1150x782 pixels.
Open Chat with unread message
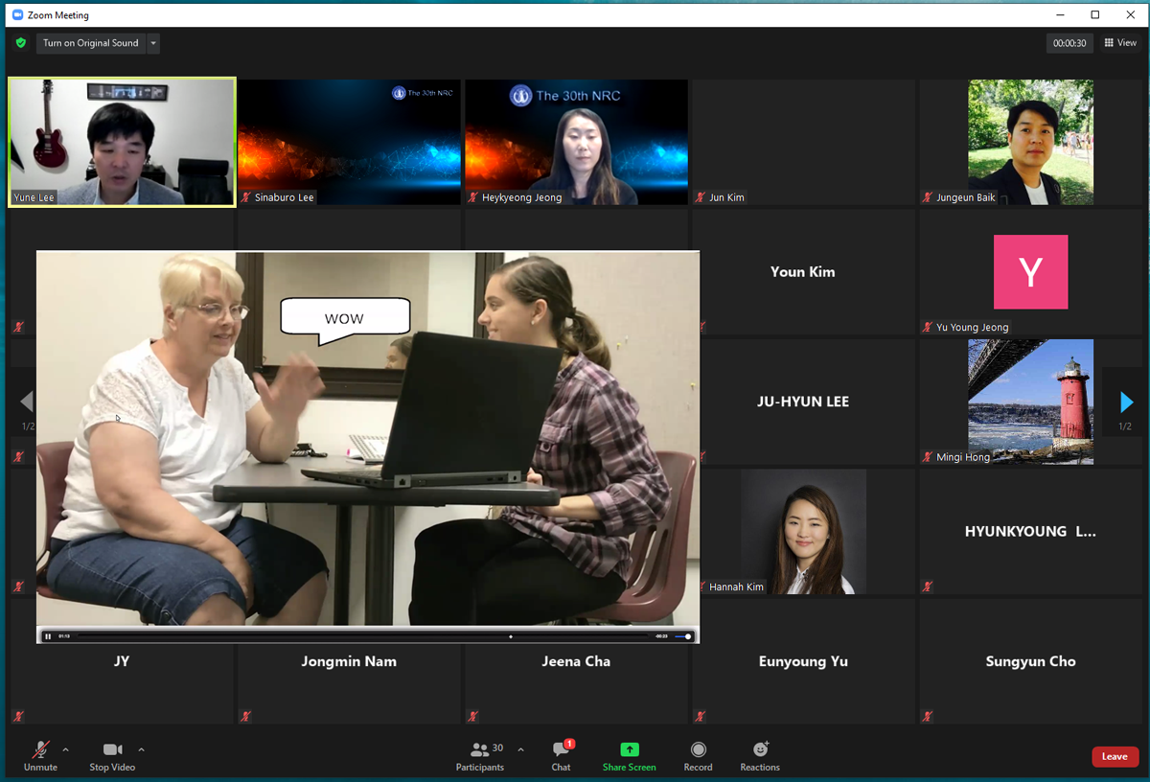click(562, 755)
